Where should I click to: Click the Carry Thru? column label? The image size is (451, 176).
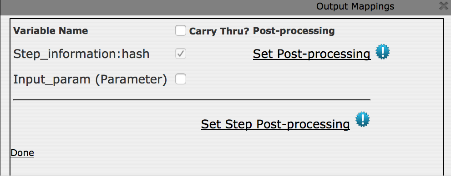point(219,31)
